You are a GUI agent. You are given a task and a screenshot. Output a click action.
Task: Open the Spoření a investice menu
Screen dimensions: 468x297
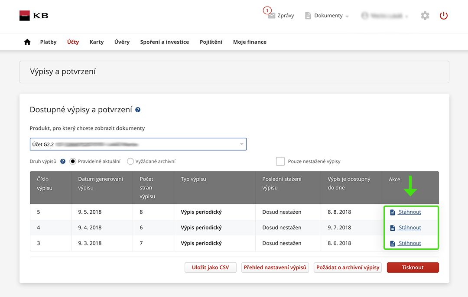click(164, 42)
